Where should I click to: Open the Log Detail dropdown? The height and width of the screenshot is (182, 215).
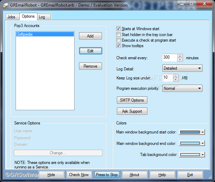182,68
